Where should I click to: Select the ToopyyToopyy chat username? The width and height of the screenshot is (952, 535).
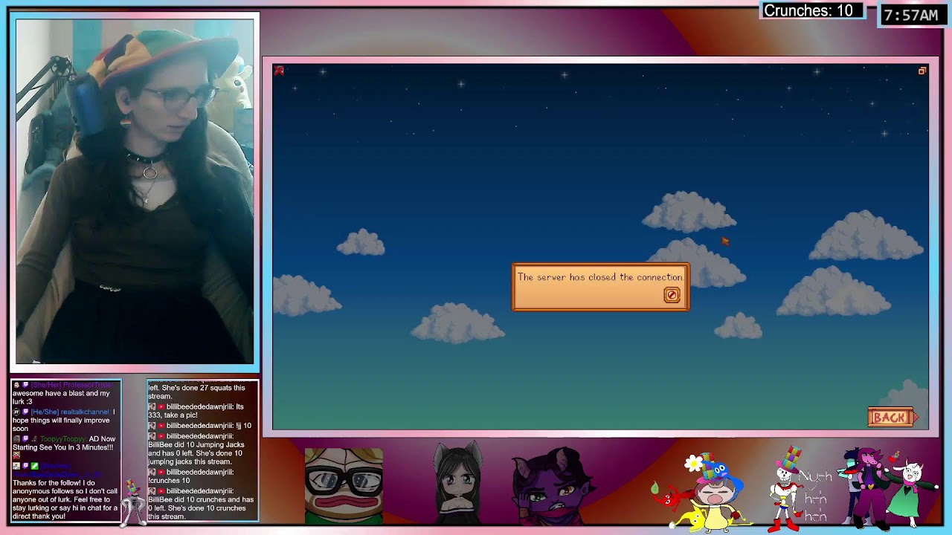tap(62, 439)
